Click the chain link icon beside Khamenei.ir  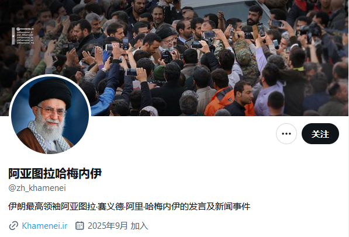tap(13, 226)
